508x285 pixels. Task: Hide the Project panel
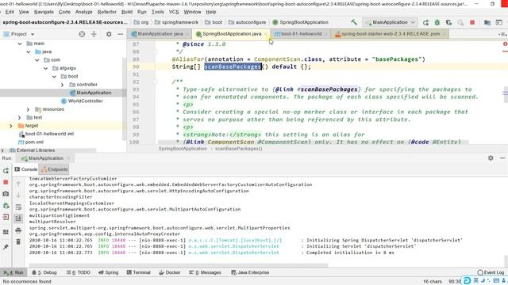pos(120,34)
